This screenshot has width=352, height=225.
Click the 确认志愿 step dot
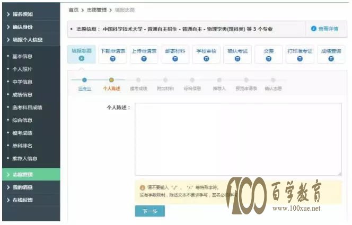click(273, 80)
